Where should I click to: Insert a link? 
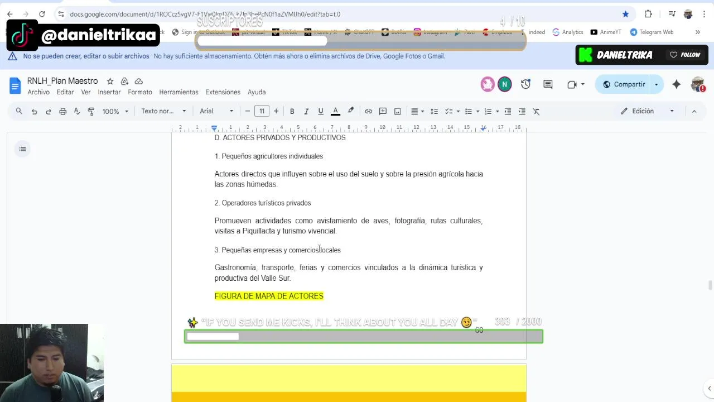click(x=369, y=111)
